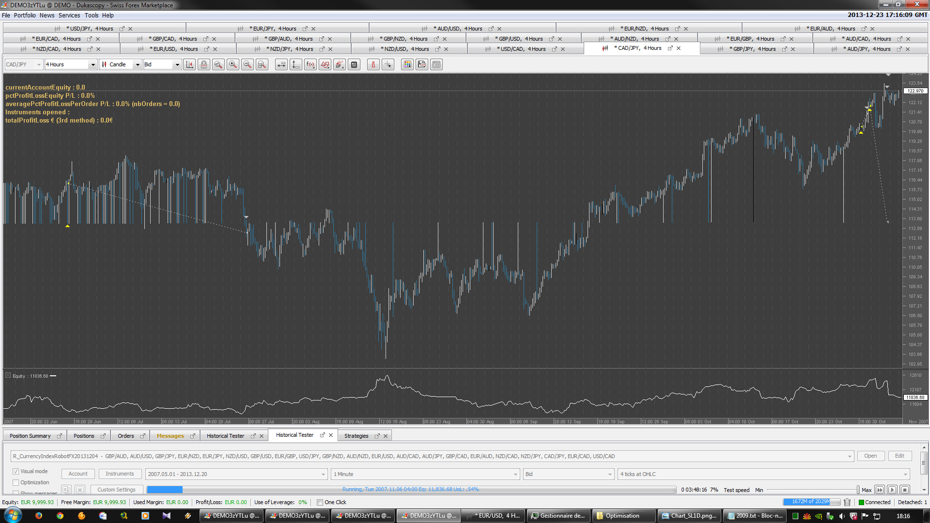Click the trash memory cleanup icon

pos(847,502)
